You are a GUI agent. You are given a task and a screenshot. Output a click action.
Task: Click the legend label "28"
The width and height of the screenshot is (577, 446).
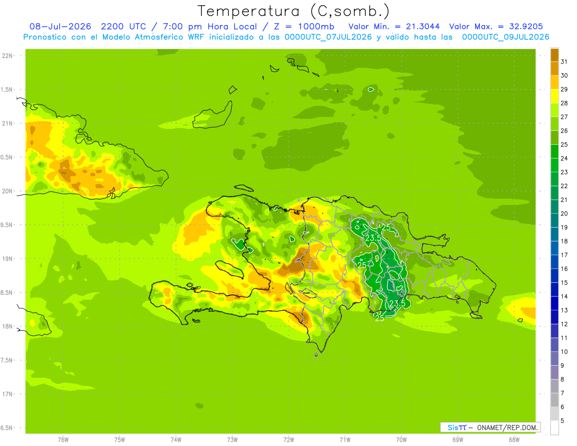[x=564, y=103]
